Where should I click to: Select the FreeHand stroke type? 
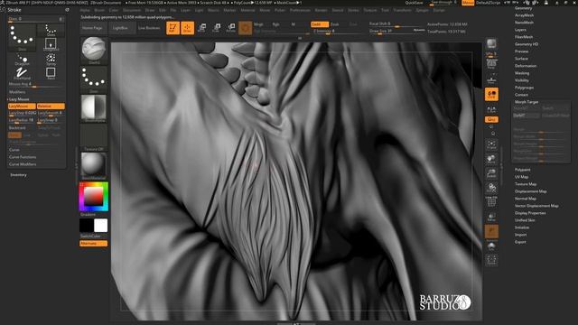[22, 73]
